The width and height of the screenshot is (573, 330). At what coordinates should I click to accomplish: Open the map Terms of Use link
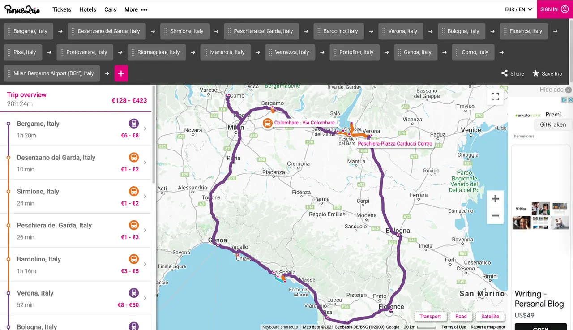(454, 327)
